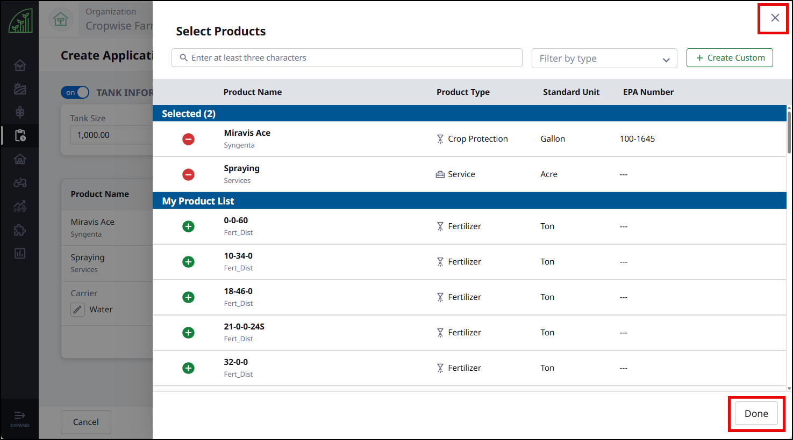793x440 pixels.
Task: Open the Filter by type dropdown
Action: pos(604,58)
